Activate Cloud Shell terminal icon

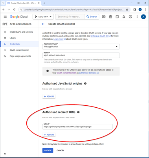coord(117,17)
